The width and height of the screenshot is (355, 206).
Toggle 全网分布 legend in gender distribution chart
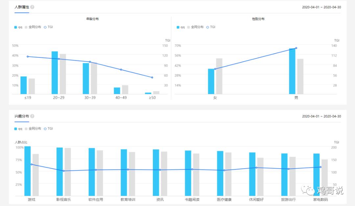pyautogui.click(x=195, y=27)
